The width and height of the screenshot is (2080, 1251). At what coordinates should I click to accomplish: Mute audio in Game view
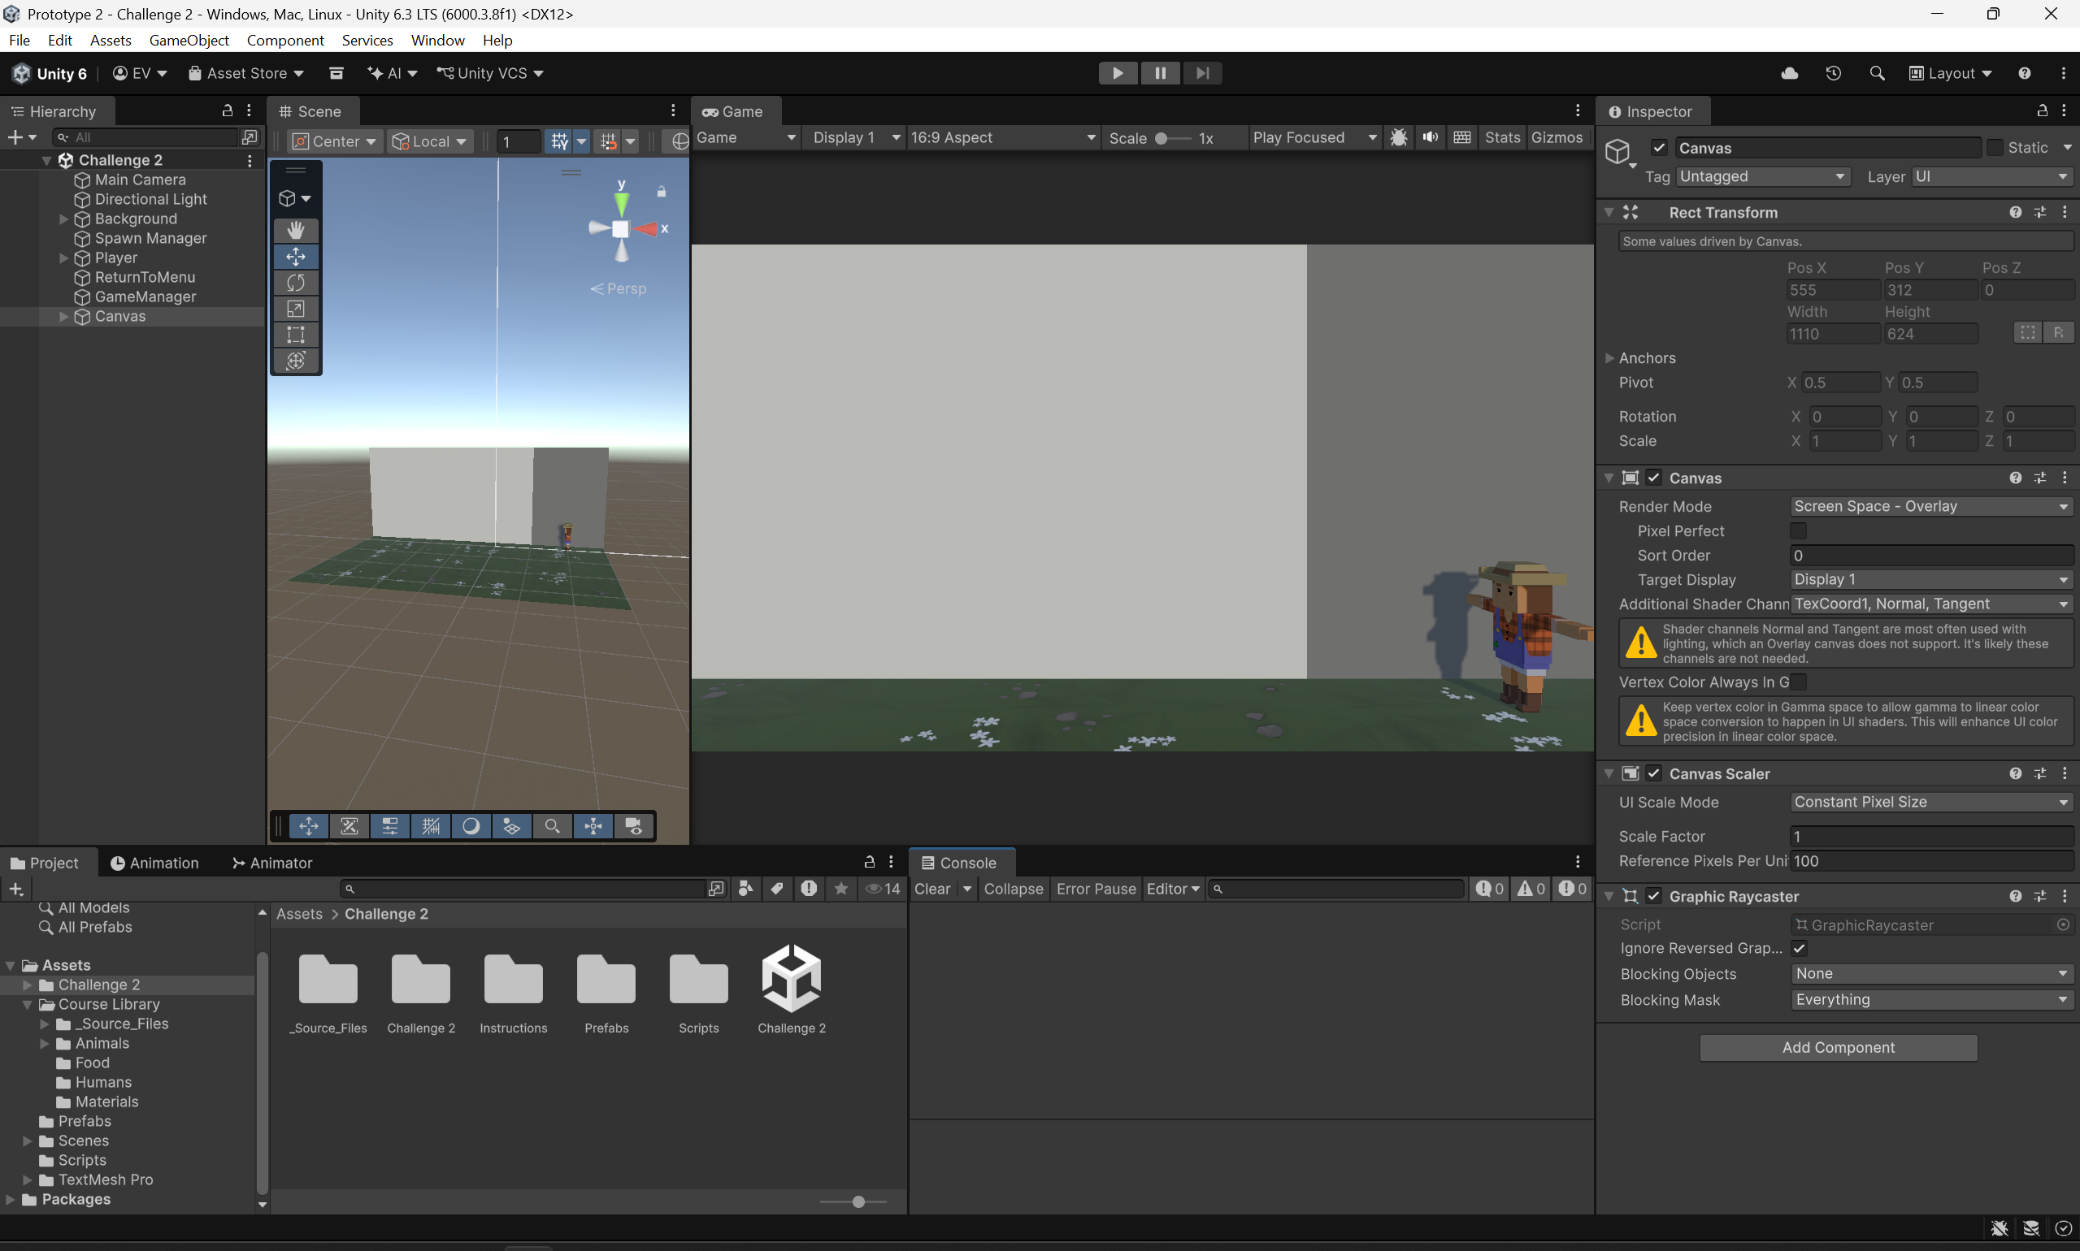click(1430, 137)
